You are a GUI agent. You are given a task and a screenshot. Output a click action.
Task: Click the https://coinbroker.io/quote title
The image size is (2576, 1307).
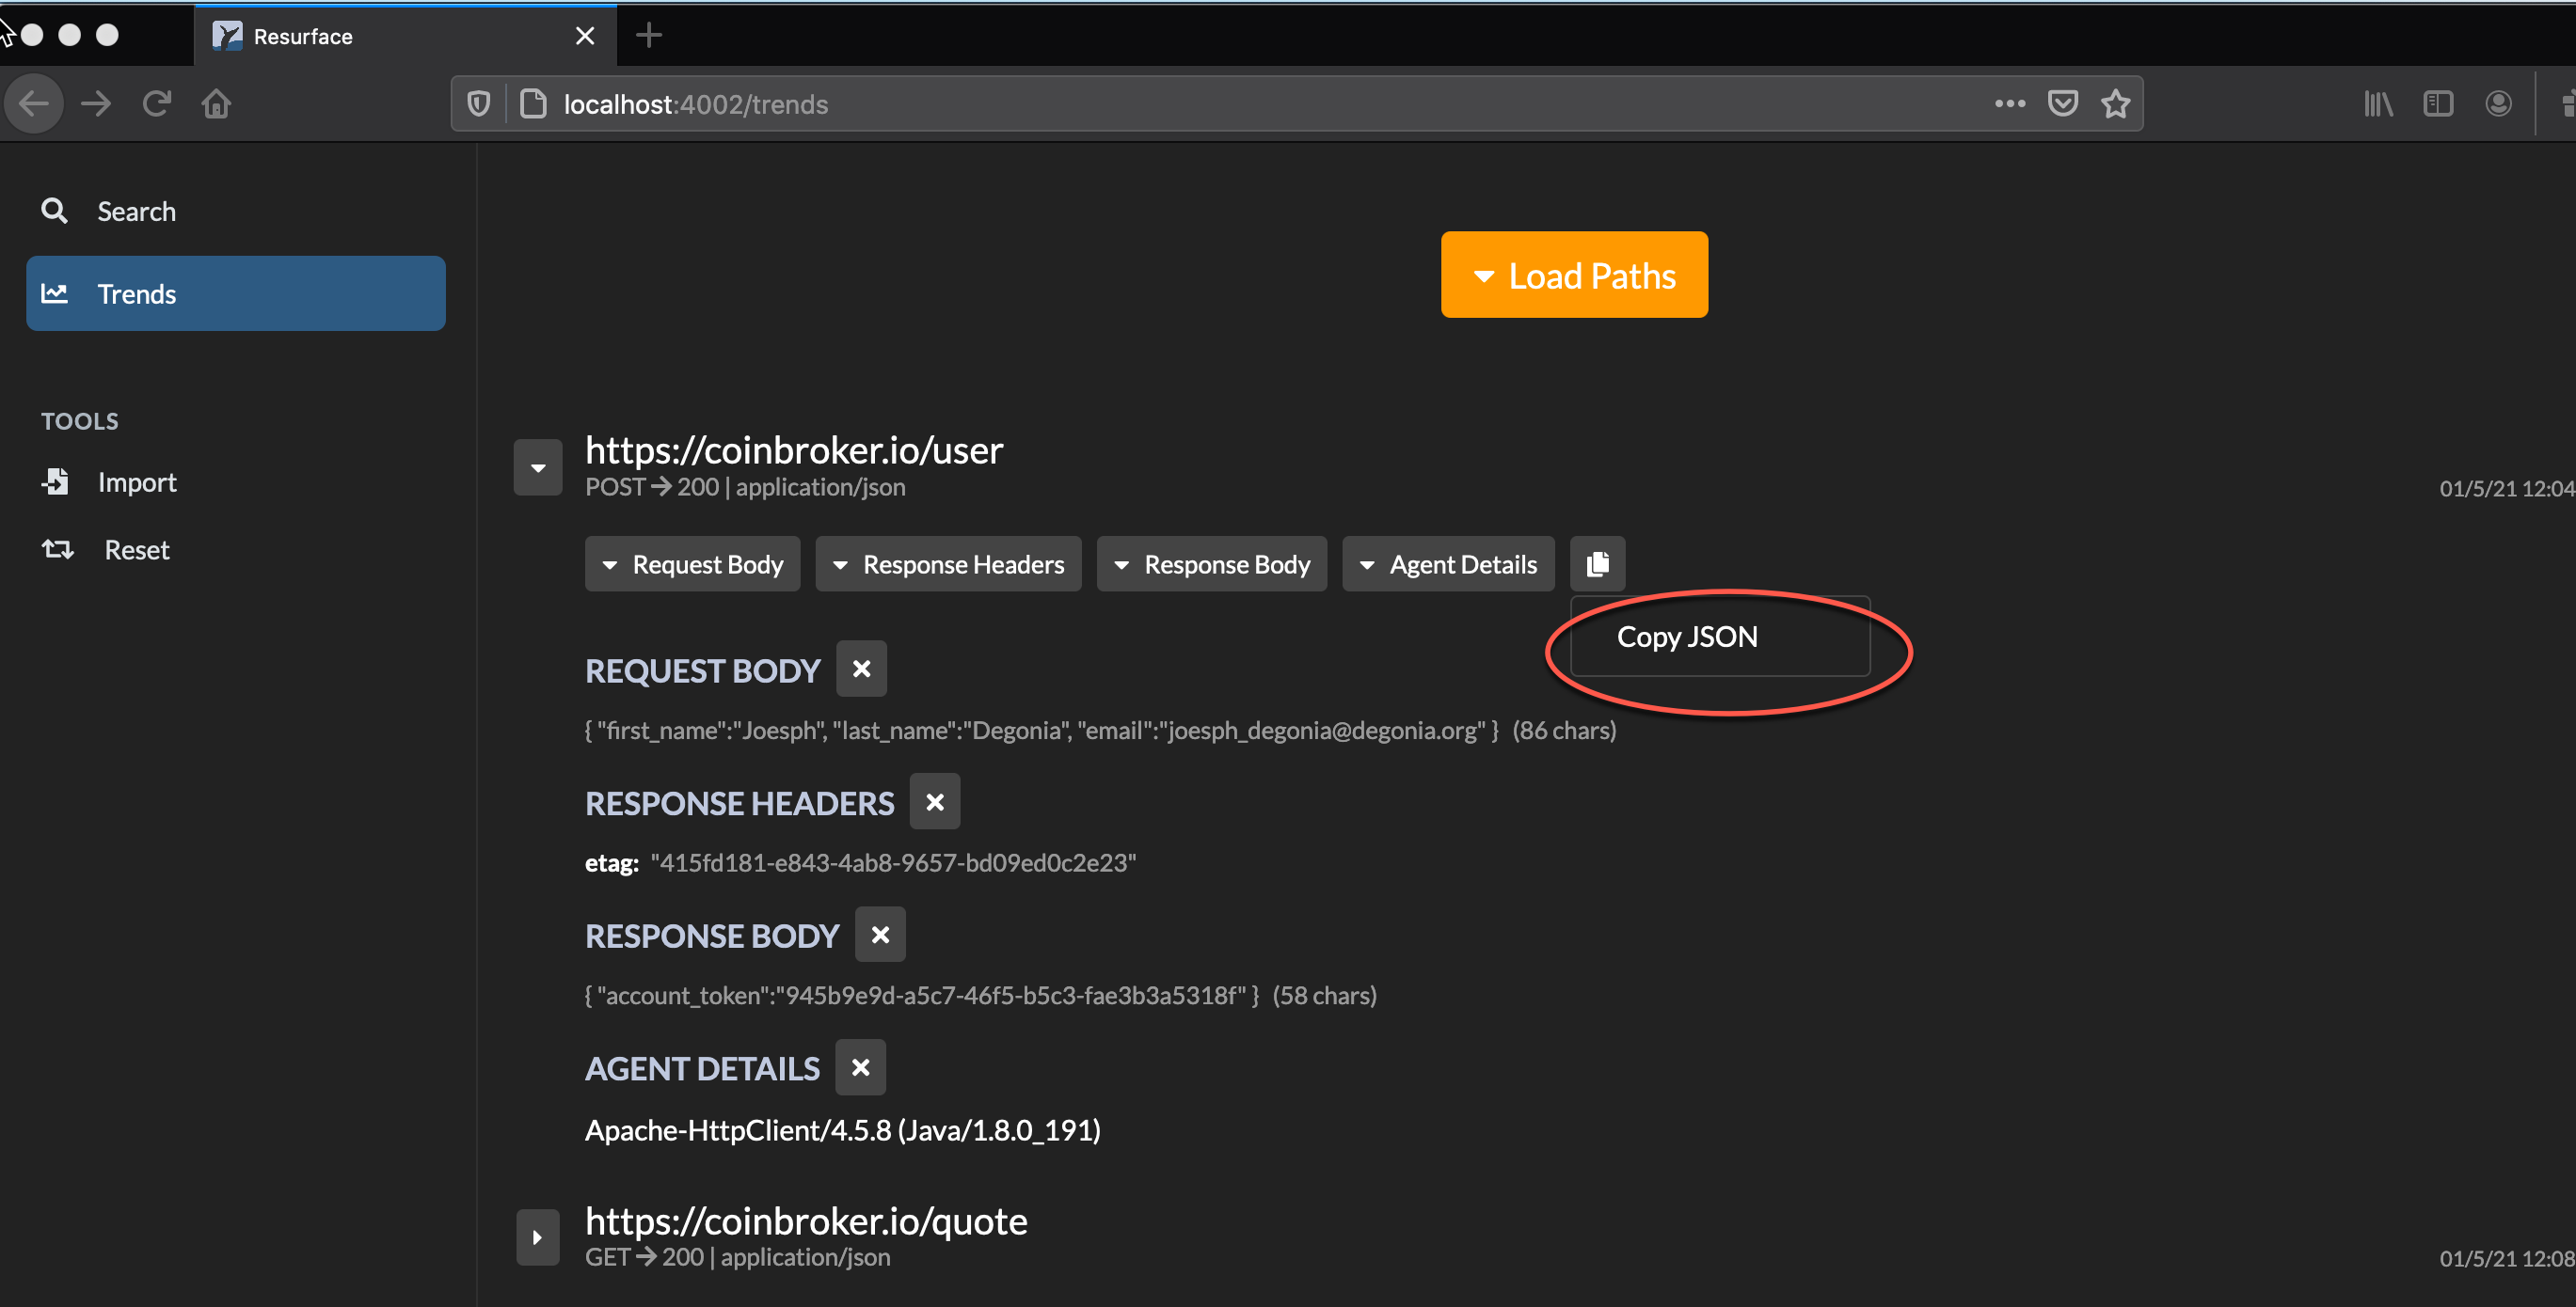click(x=806, y=1221)
